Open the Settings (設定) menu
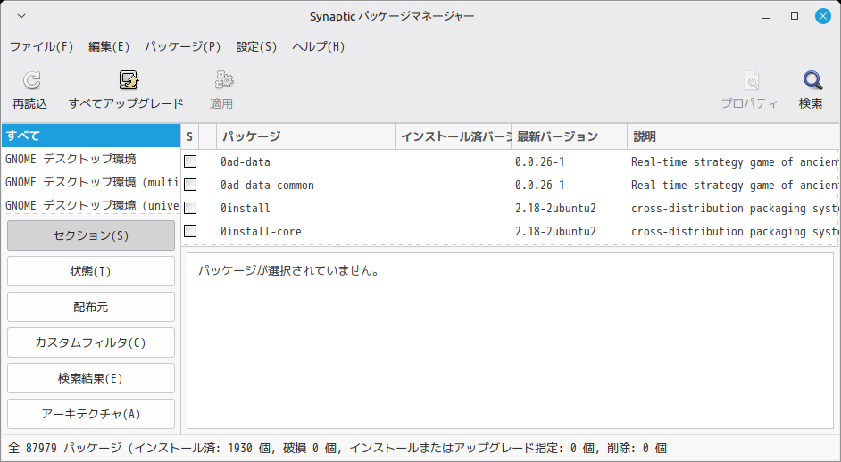The image size is (841, 462). (x=256, y=46)
